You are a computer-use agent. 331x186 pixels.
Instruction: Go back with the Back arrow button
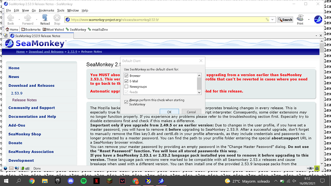pos(10,20)
